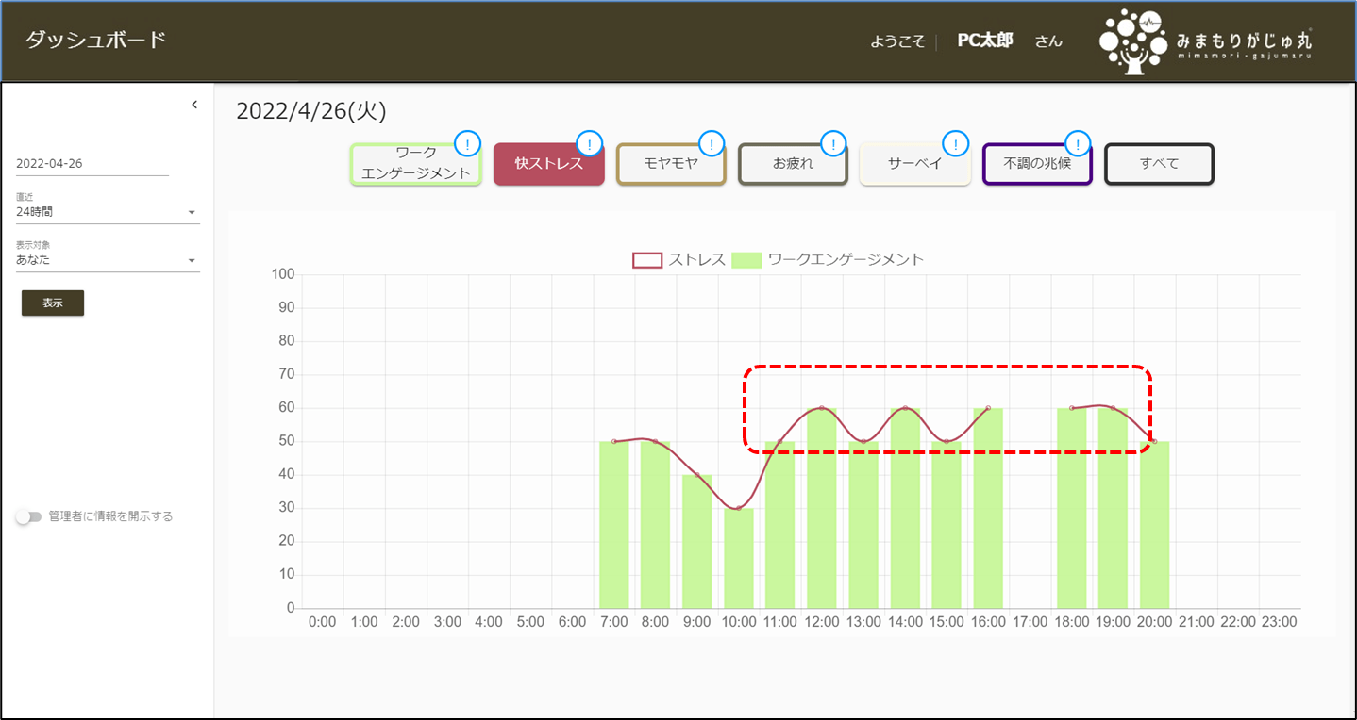Screen dimensions: 1357x720
Task: Click info icon on 快ストレス button
Action: (590, 144)
